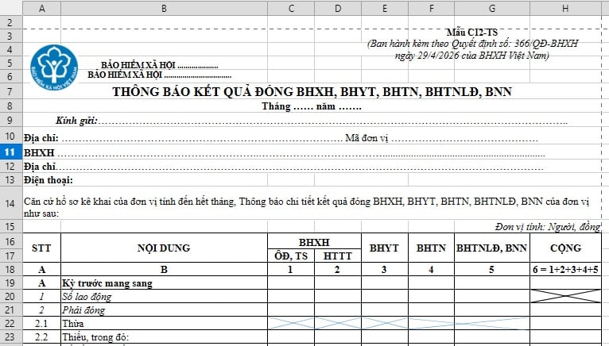Select column H header
Screen dimensions: 609x346
click(x=565, y=8)
